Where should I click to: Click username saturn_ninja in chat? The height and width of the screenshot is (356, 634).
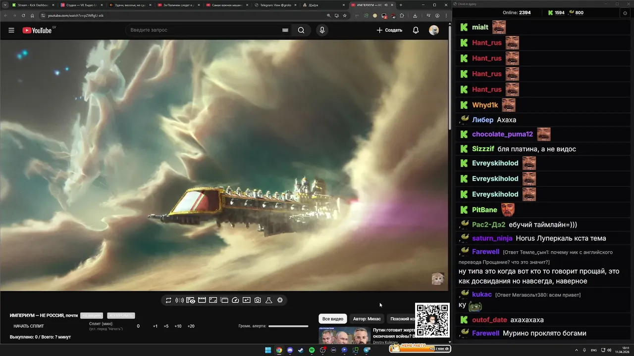click(492, 238)
